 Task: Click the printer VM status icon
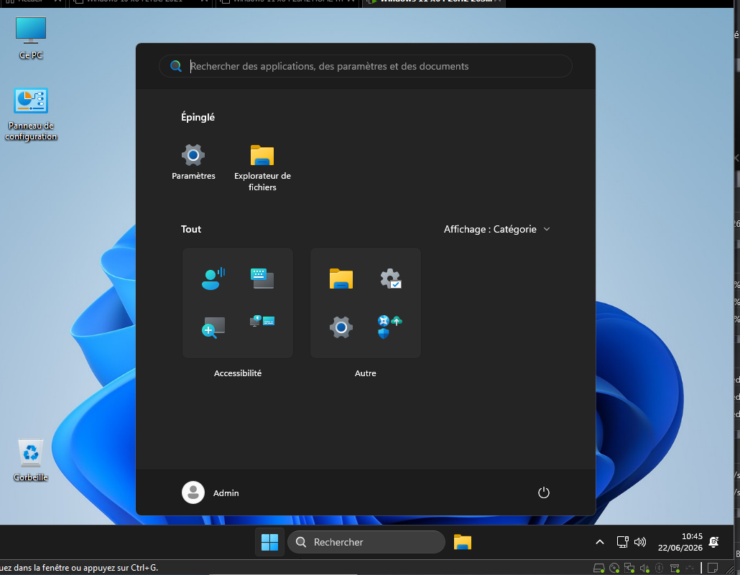(675, 568)
